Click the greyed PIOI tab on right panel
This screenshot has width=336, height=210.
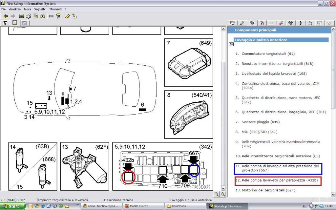(271, 23)
